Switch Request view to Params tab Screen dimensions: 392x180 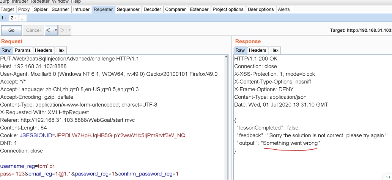[23, 50]
